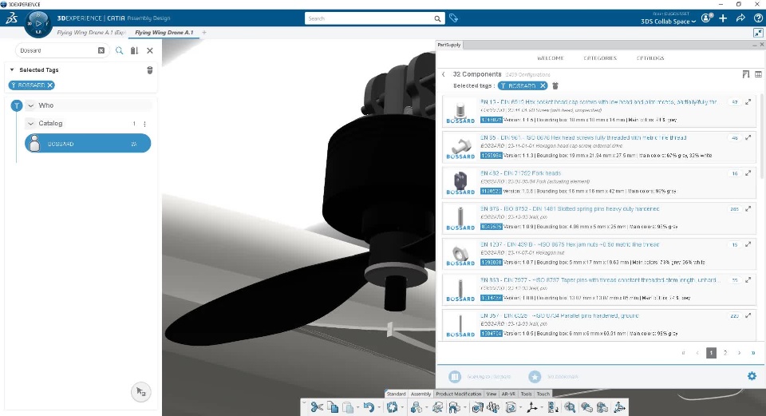Image resolution: width=766 pixels, height=416 pixels.
Task: Open the Help question mark icon
Action: 758,18
